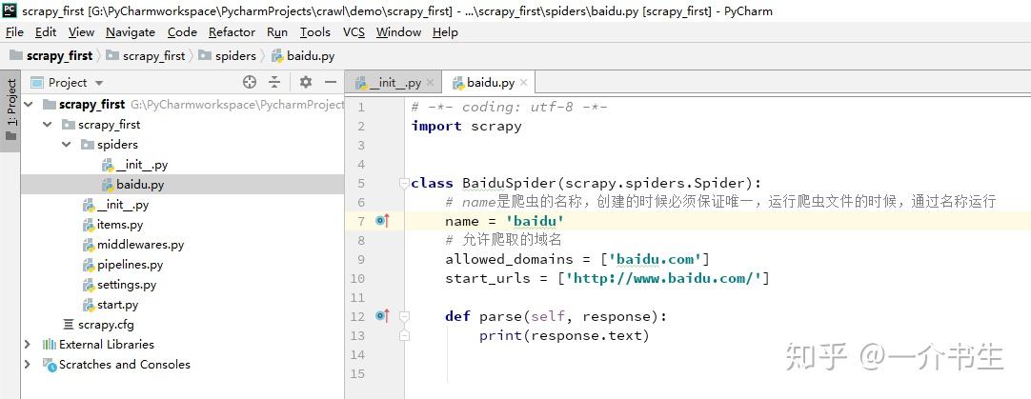Click the spiders folder icon in tree
This screenshot has height=399, width=1031.
tap(88, 145)
